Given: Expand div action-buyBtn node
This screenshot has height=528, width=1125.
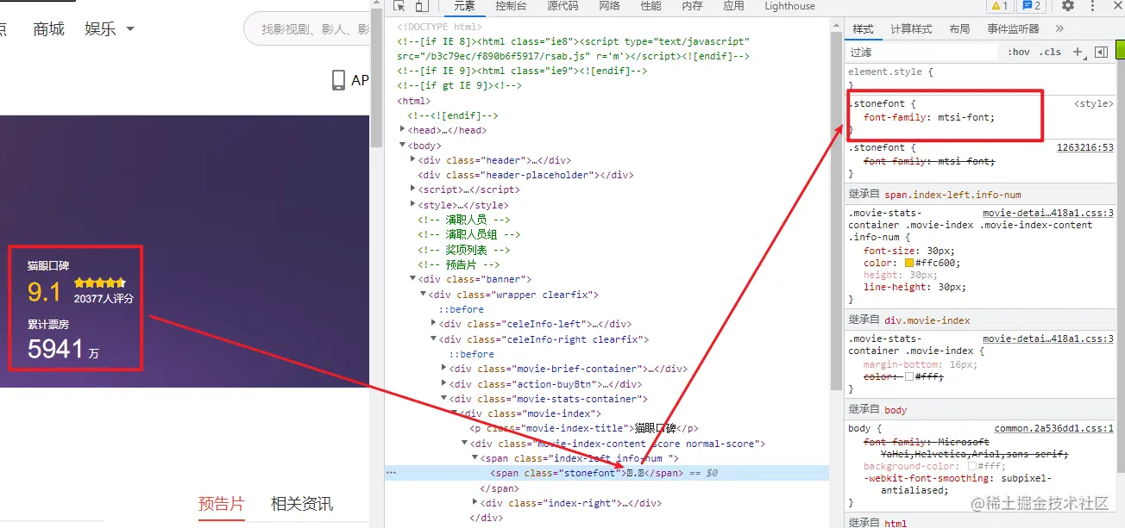Looking at the screenshot, I should (444, 383).
